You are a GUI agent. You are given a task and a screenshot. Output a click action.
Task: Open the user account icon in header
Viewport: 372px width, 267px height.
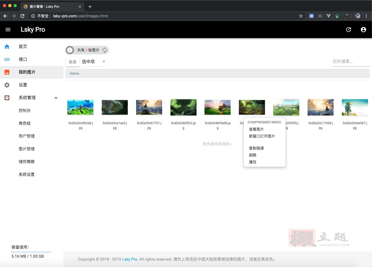(x=363, y=30)
